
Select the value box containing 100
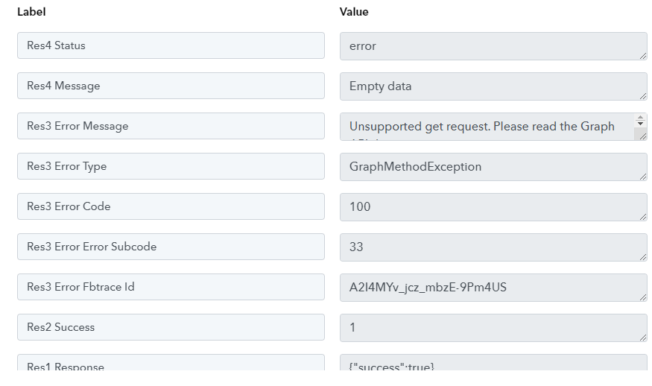(493, 207)
